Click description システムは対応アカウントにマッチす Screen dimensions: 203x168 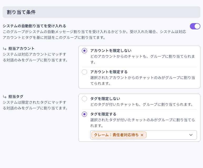pos(35,57)
